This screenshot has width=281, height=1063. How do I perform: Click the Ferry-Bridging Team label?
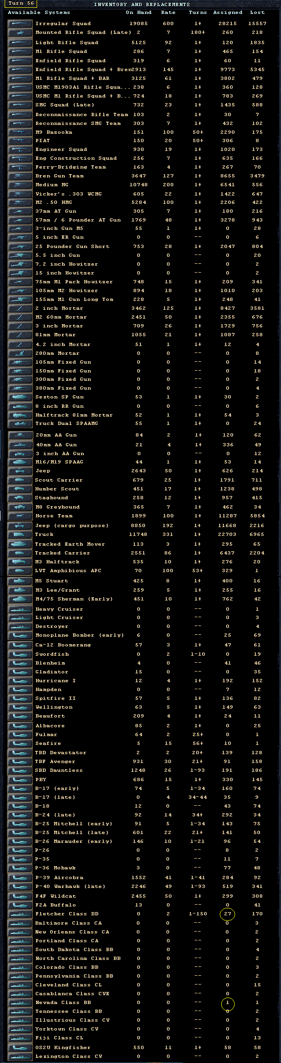(x=70, y=167)
